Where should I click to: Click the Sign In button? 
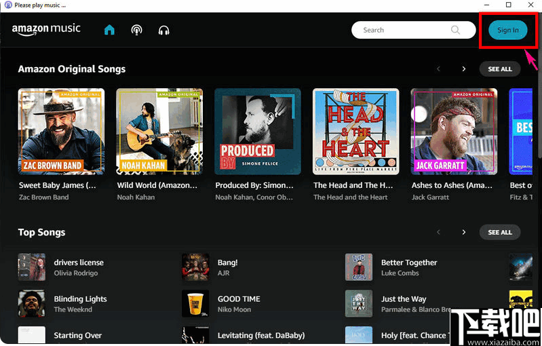507,30
